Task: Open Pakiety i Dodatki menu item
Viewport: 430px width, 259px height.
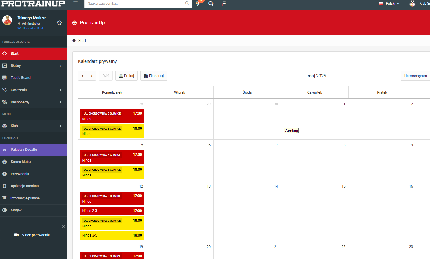Action: pyautogui.click(x=33, y=150)
